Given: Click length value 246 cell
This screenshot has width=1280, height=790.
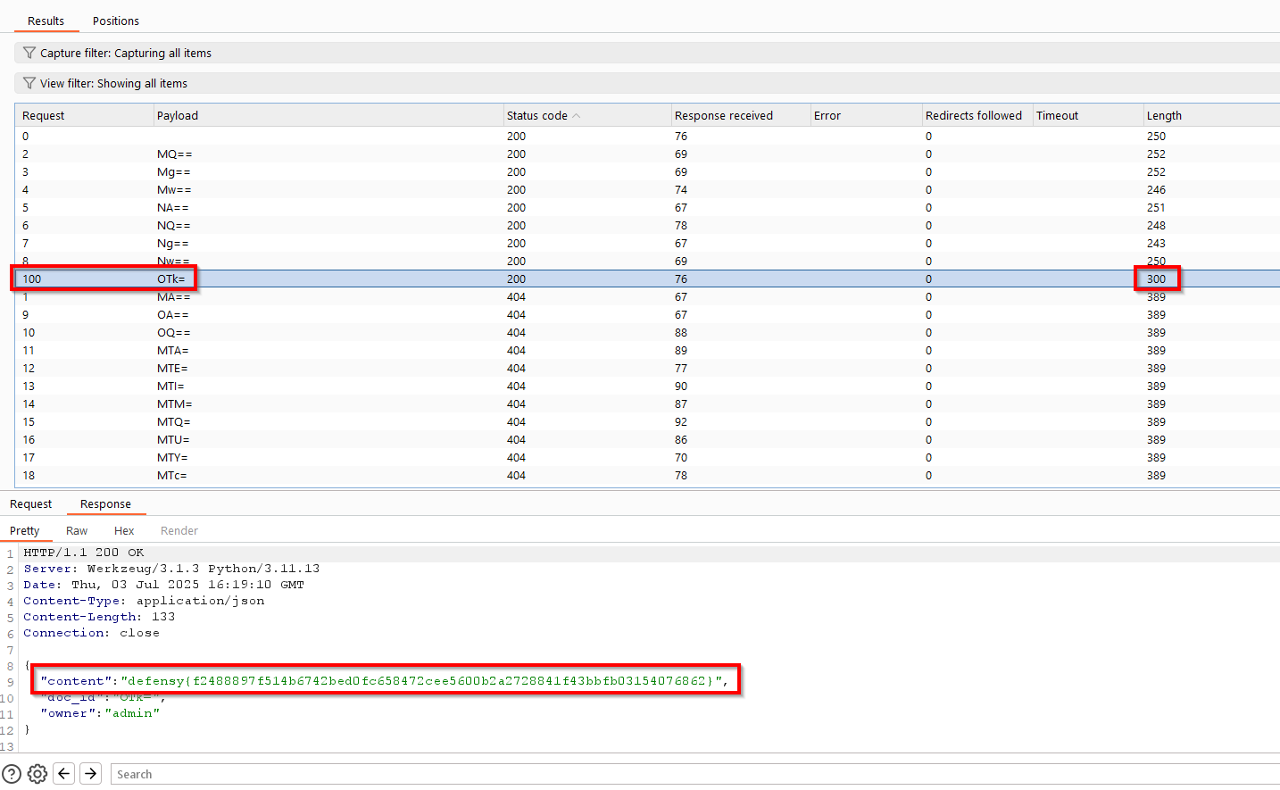Looking at the screenshot, I should point(1156,190).
